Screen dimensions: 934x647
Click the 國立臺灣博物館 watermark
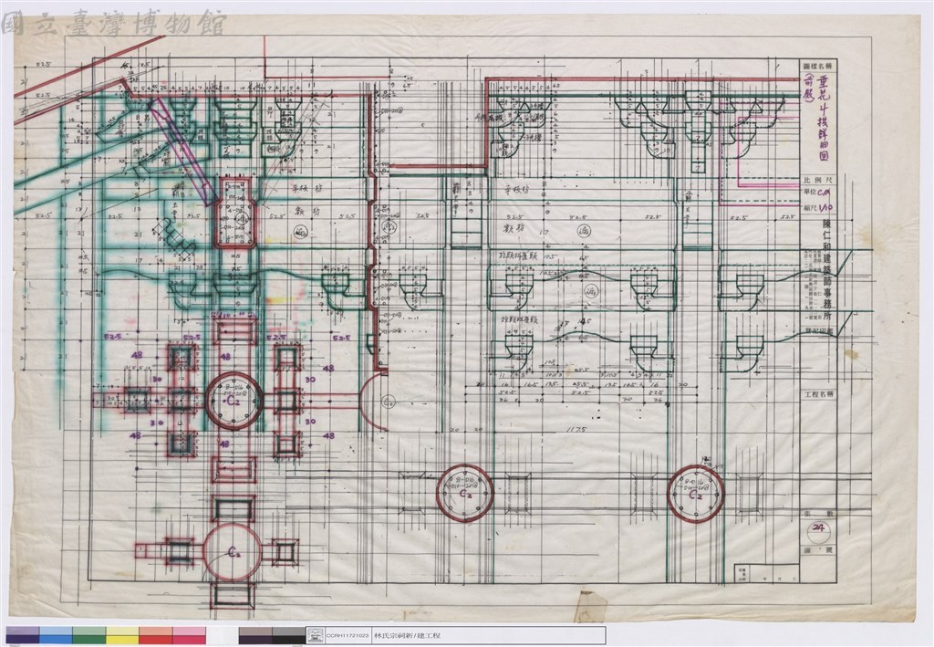pyautogui.click(x=113, y=24)
